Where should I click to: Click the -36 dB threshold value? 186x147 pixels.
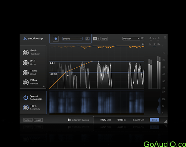(x=34, y=50)
